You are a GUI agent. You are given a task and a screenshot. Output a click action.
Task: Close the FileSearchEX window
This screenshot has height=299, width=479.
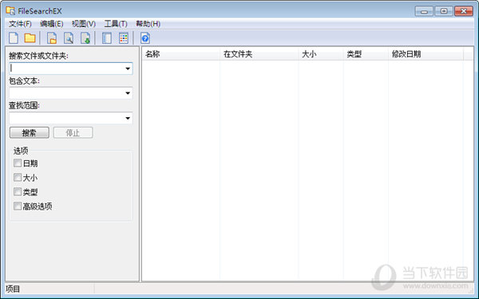coord(464,11)
